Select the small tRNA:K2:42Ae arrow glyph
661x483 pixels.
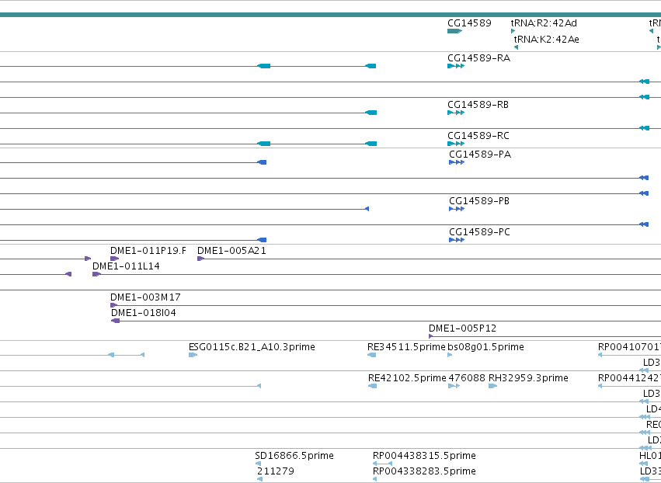click(516, 47)
